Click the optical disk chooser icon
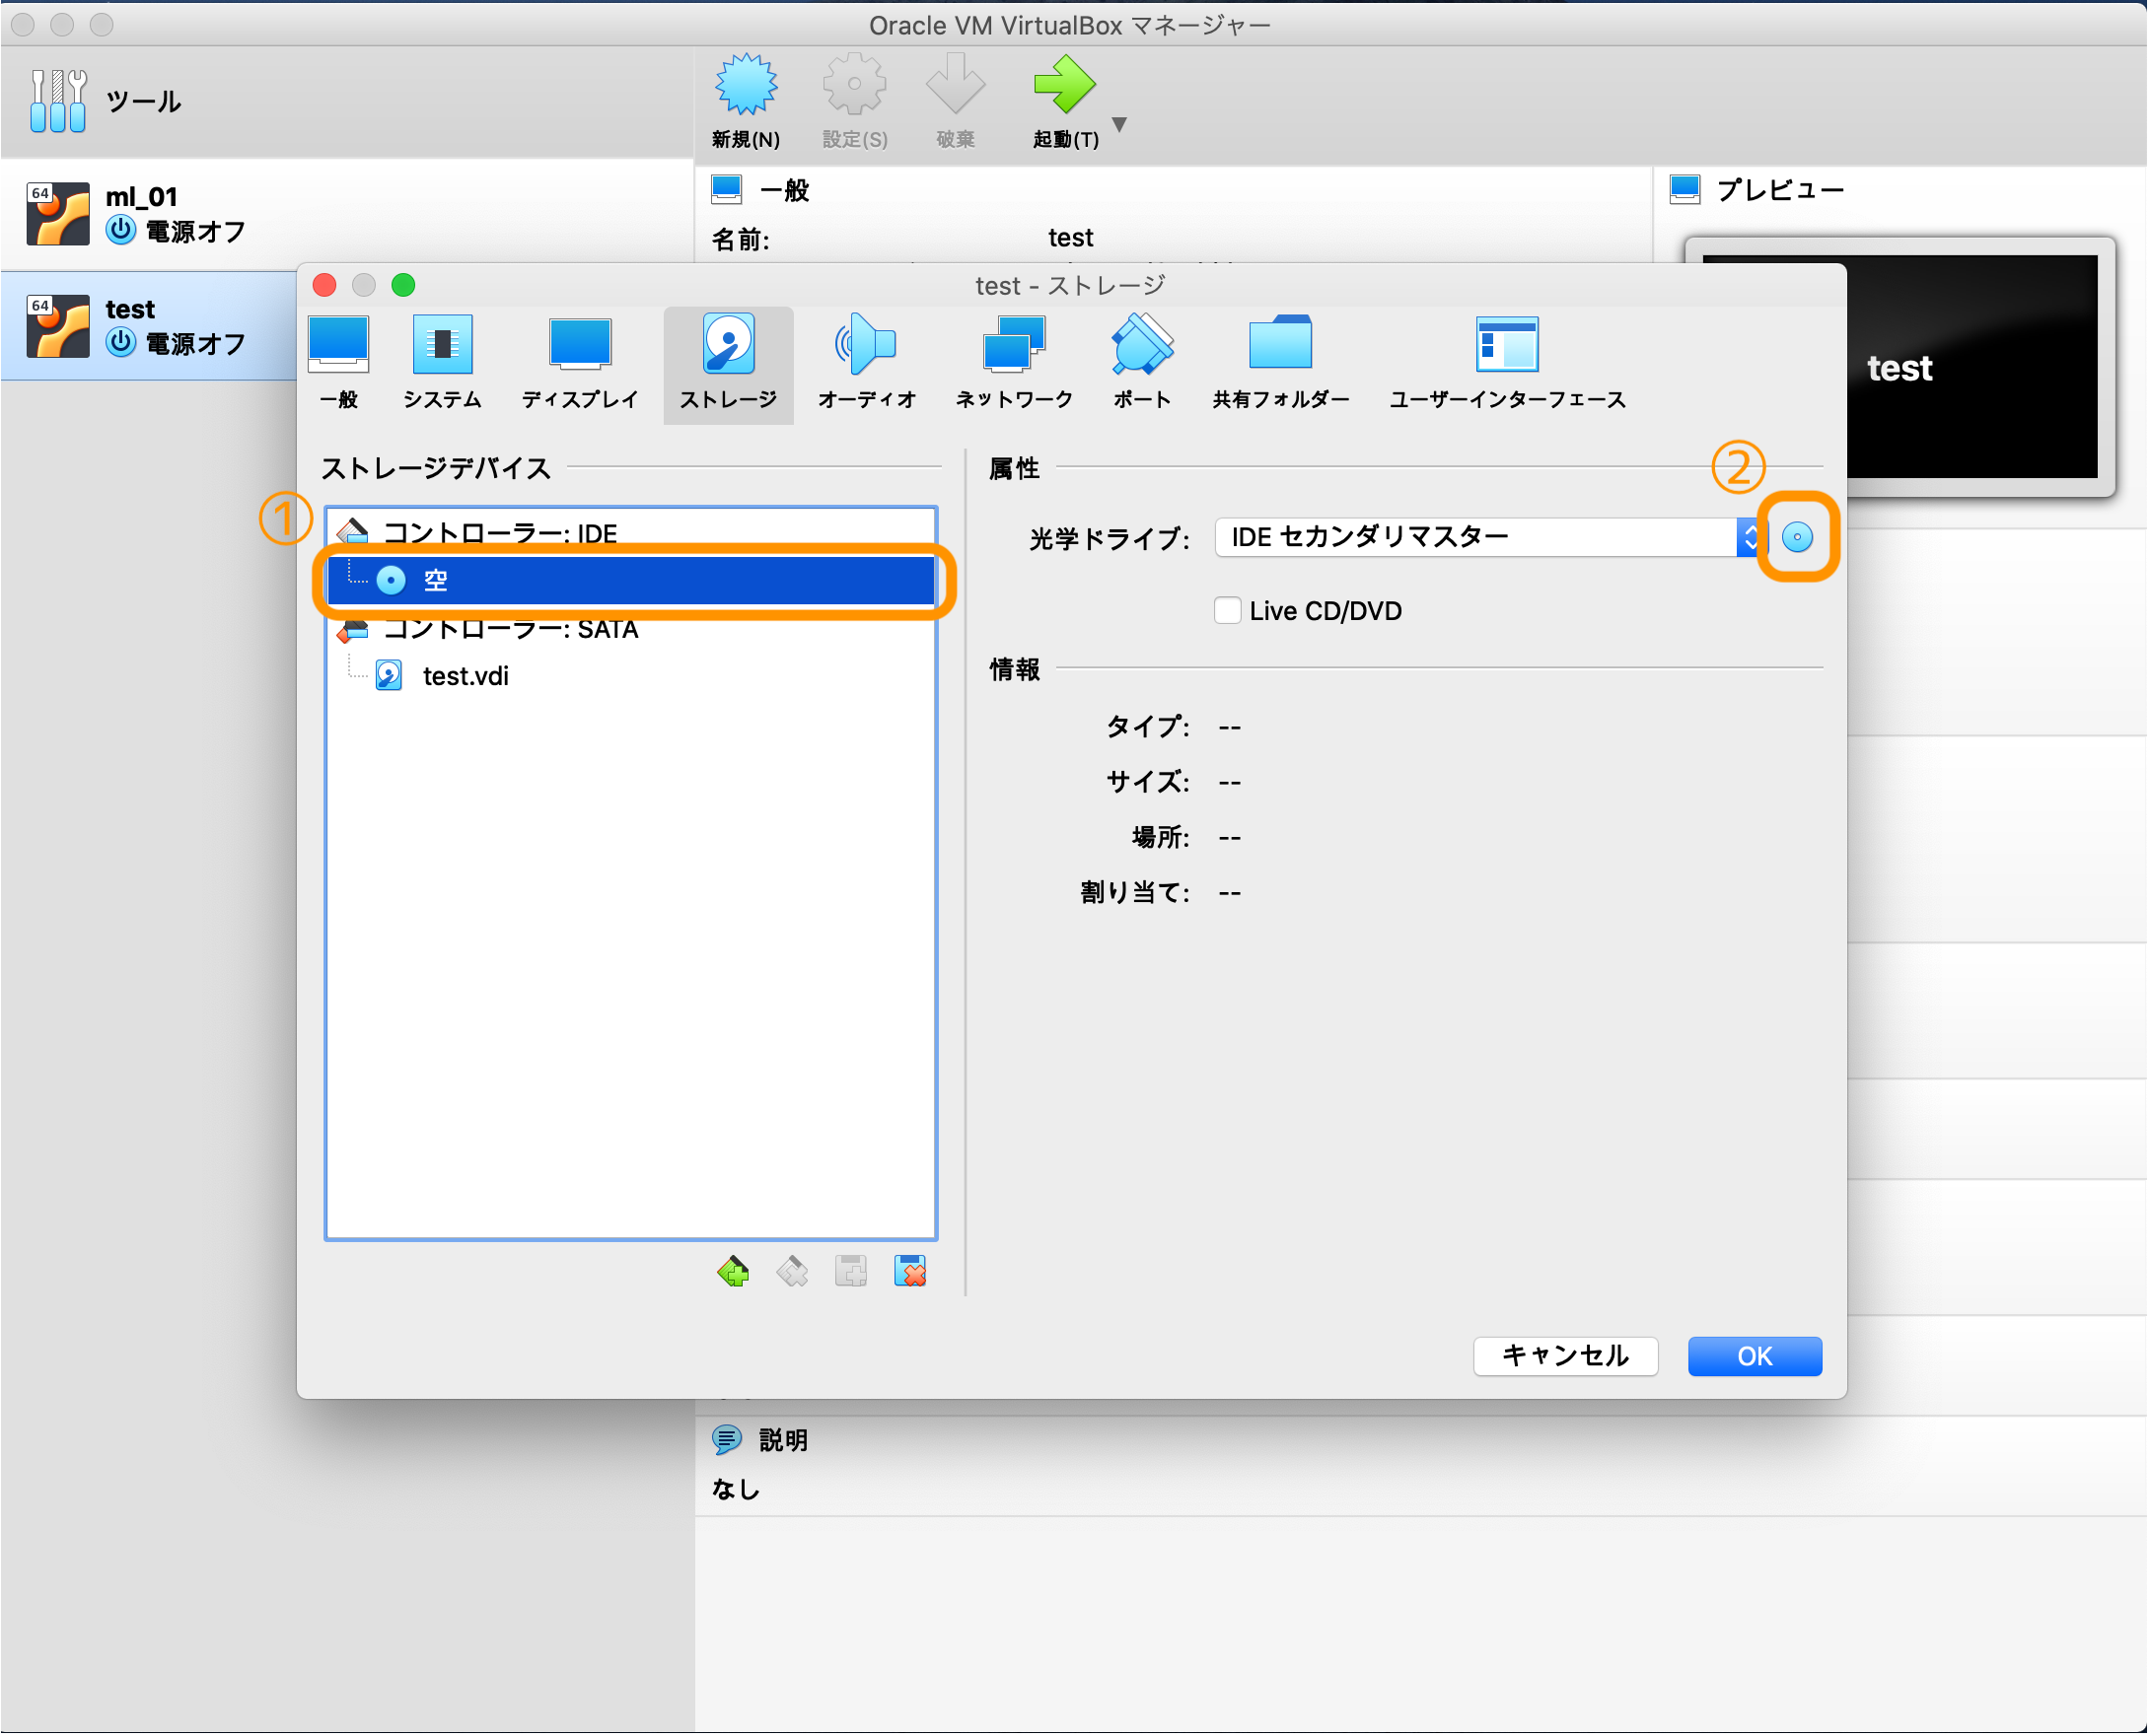The height and width of the screenshot is (1736, 2150). coord(1797,537)
